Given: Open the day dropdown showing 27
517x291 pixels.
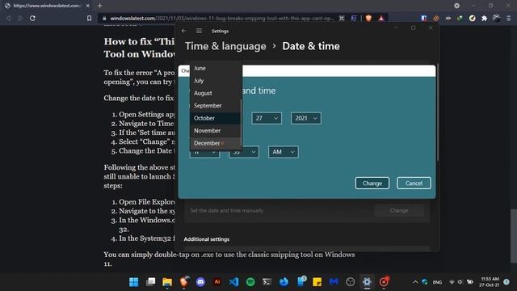Looking at the screenshot, I should pos(267,118).
